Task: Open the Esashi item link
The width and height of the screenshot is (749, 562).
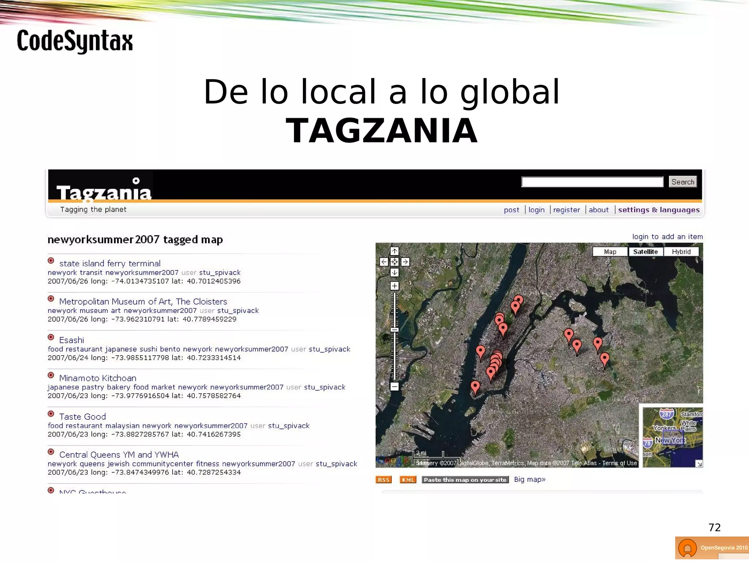Action: [x=72, y=340]
